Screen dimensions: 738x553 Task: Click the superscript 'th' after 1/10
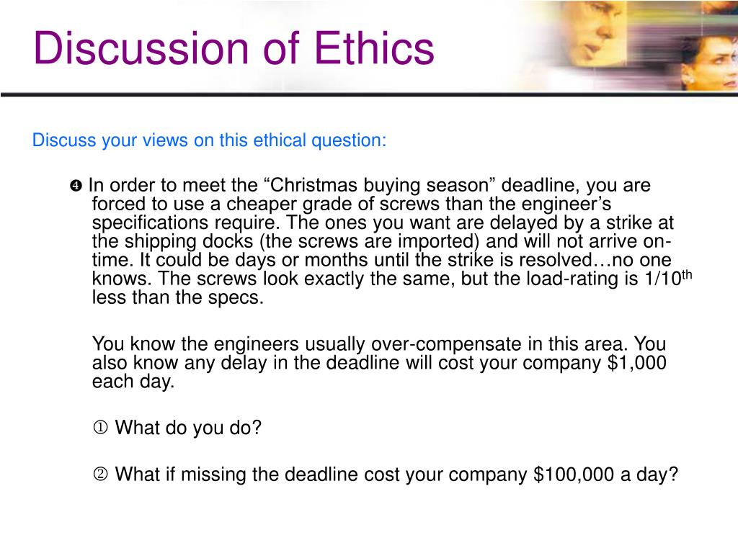687,274
